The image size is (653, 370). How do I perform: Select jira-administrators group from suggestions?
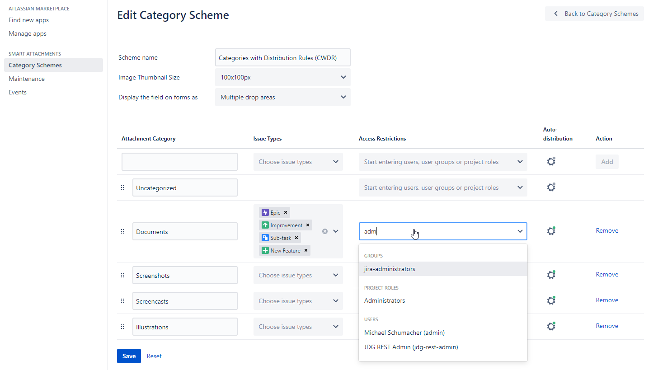[390, 269]
